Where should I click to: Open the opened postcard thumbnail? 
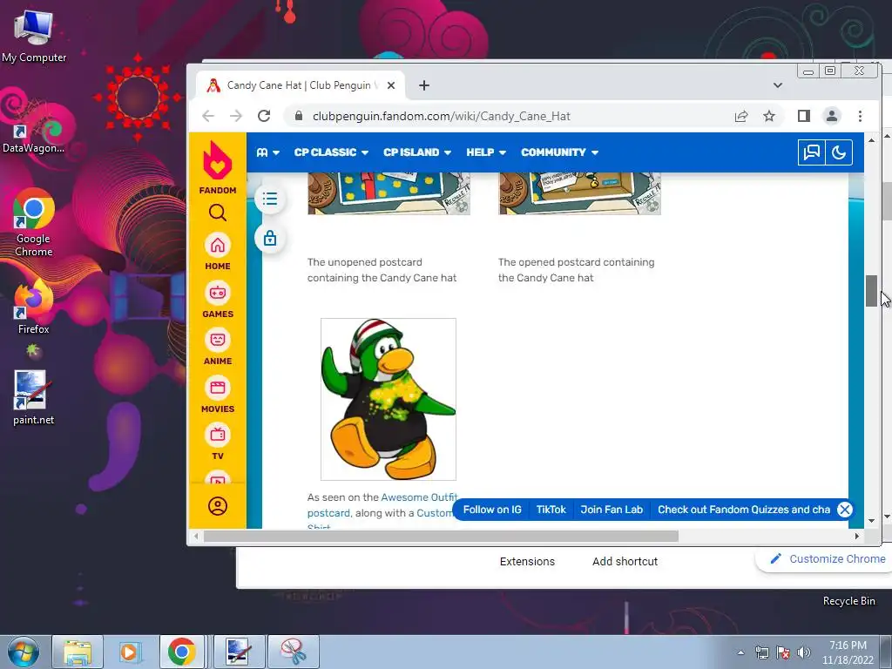pos(579,193)
